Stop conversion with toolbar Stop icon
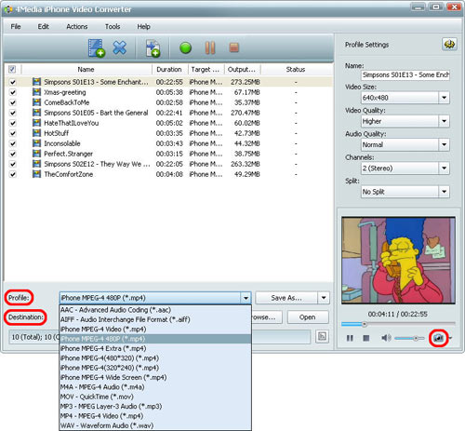465x431 pixels. pyautogui.click(x=234, y=47)
